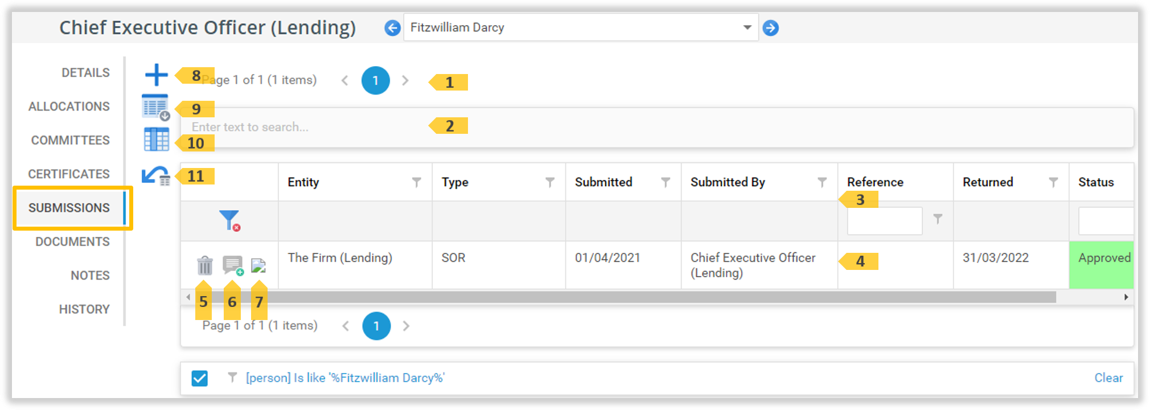Add a comment using the speech bubble icon
Viewport: 1150px width, 410px height.
point(232,265)
